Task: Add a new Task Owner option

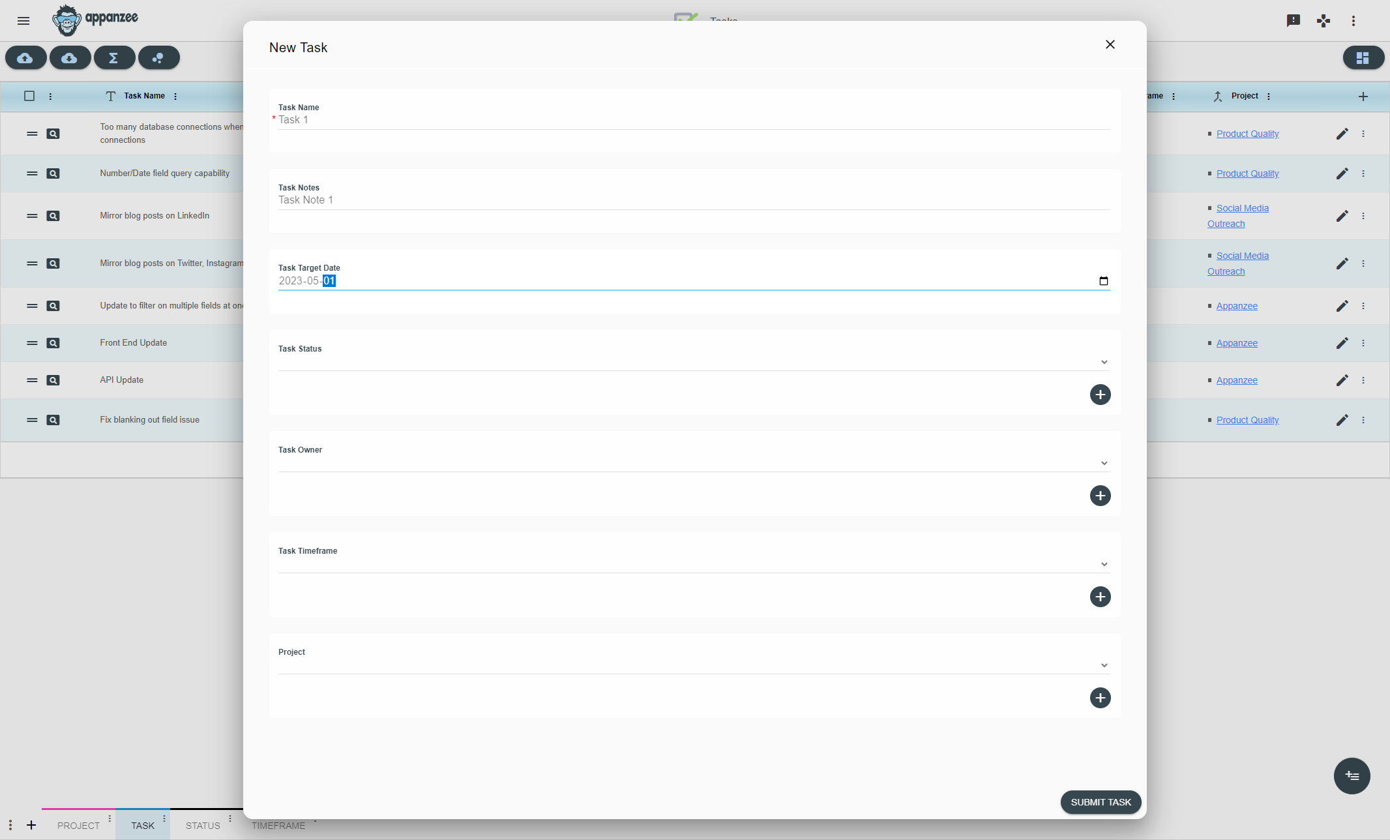Action: [1101, 496]
